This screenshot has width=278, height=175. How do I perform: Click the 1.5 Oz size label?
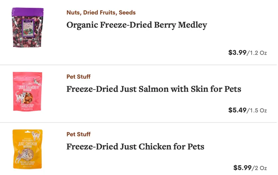pyautogui.click(x=258, y=111)
